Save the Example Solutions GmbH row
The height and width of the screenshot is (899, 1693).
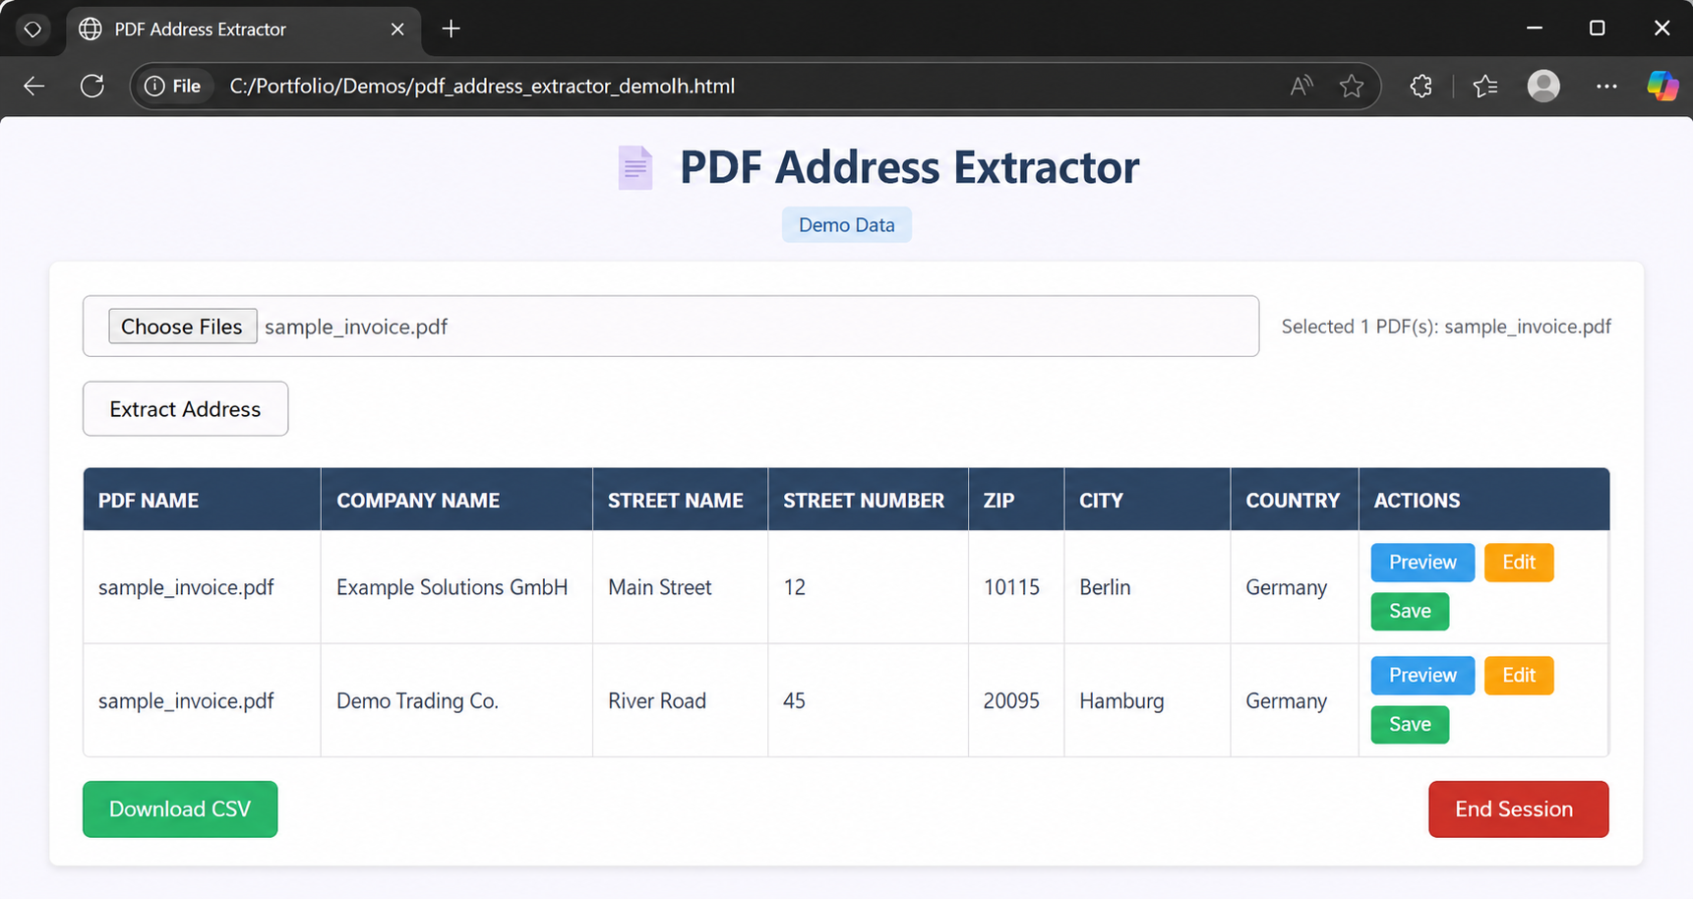tap(1410, 611)
